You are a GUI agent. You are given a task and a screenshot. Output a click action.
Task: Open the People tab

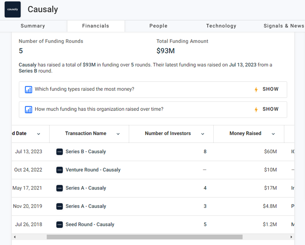158,26
